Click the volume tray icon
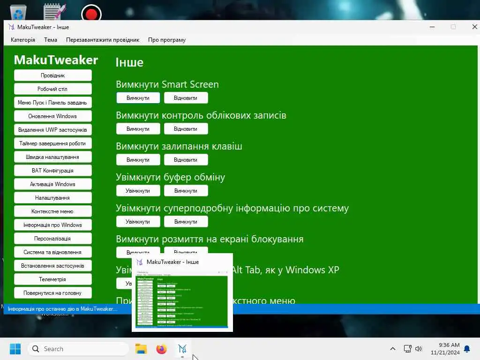480x360 pixels. [419, 349]
